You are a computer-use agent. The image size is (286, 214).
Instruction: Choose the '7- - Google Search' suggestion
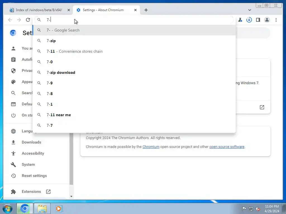(134, 30)
